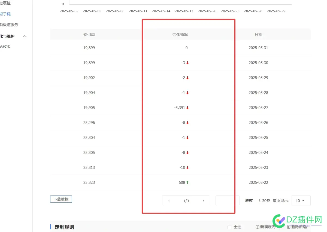Click the red arrow beside -3 for 2025-05-30

pyautogui.click(x=187, y=63)
